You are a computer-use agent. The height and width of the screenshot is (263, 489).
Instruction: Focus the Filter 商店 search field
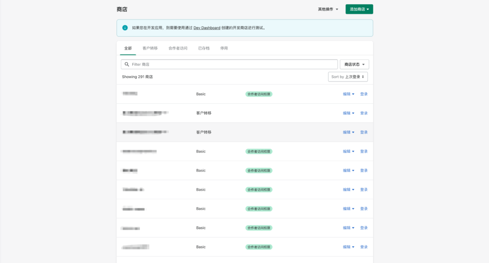229,64
